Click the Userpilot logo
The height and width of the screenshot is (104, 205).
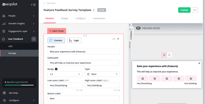click(x=10, y=4)
